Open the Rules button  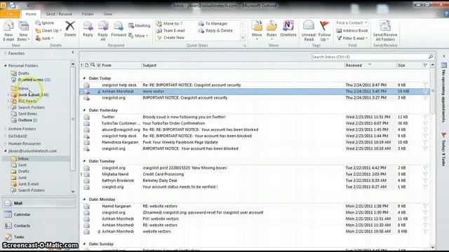click(272, 29)
